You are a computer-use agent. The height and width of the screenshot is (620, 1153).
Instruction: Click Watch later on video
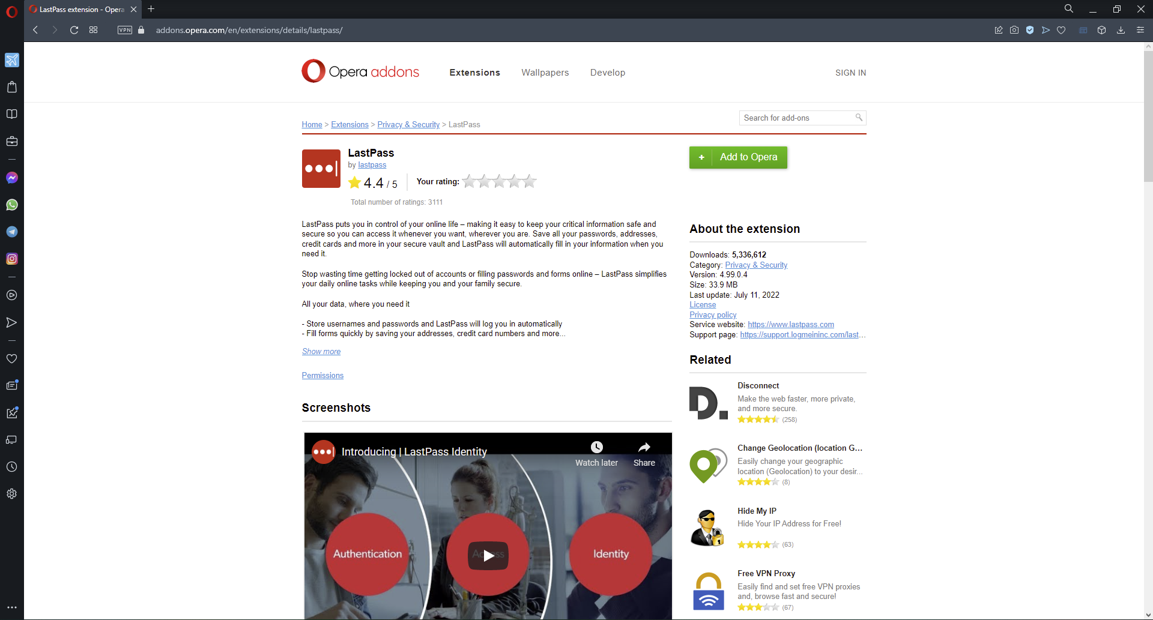(x=596, y=454)
